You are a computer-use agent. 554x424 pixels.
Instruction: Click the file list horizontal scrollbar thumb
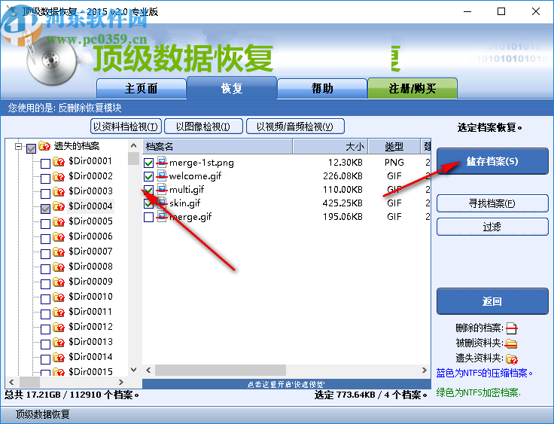pyautogui.click(x=221, y=371)
